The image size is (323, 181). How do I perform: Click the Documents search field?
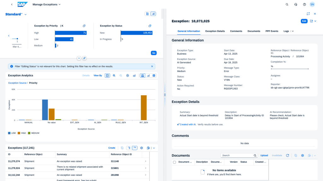pyautogui.click(x=237, y=156)
